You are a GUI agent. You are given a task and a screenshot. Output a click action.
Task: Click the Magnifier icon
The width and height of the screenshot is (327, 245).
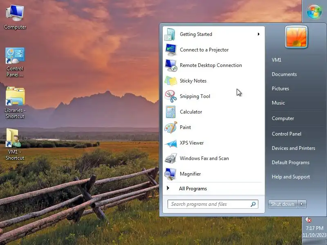coord(170,174)
